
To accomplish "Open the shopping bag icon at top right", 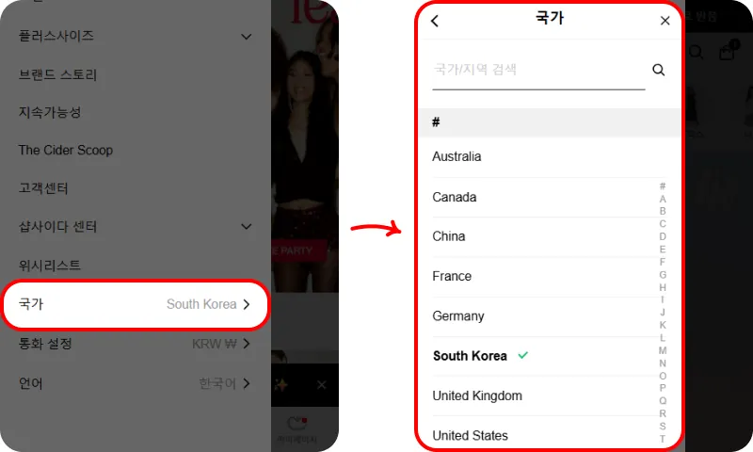I will coord(727,51).
